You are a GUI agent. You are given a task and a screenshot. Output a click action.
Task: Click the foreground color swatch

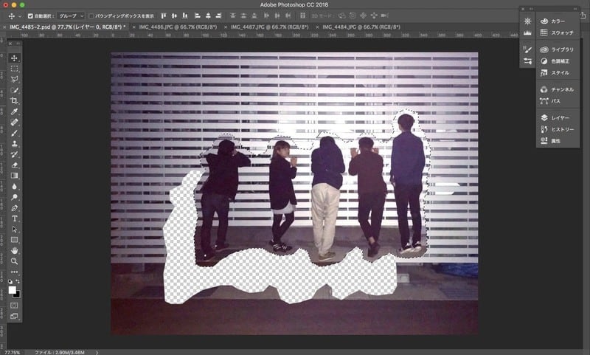[13, 290]
